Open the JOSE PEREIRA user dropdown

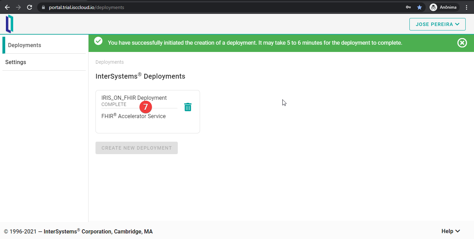pyautogui.click(x=438, y=24)
